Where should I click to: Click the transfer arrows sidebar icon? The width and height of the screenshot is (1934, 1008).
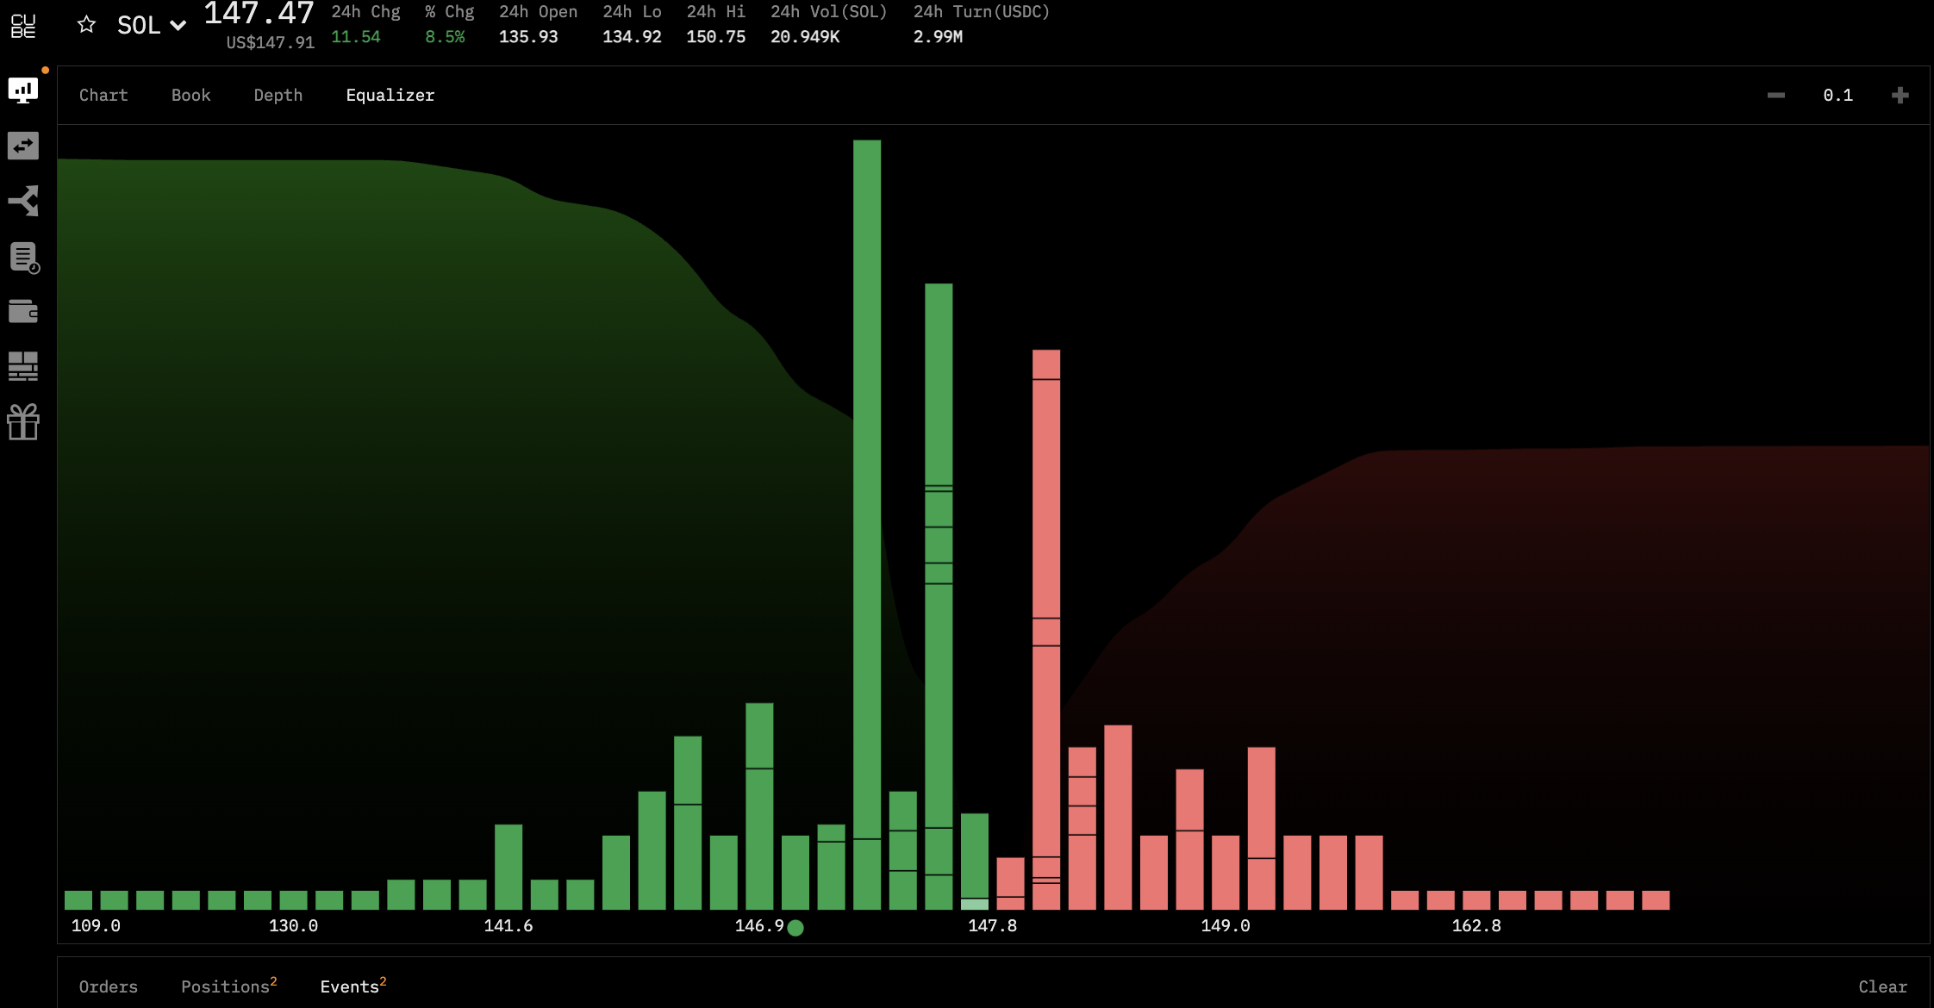[x=23, y=146]
